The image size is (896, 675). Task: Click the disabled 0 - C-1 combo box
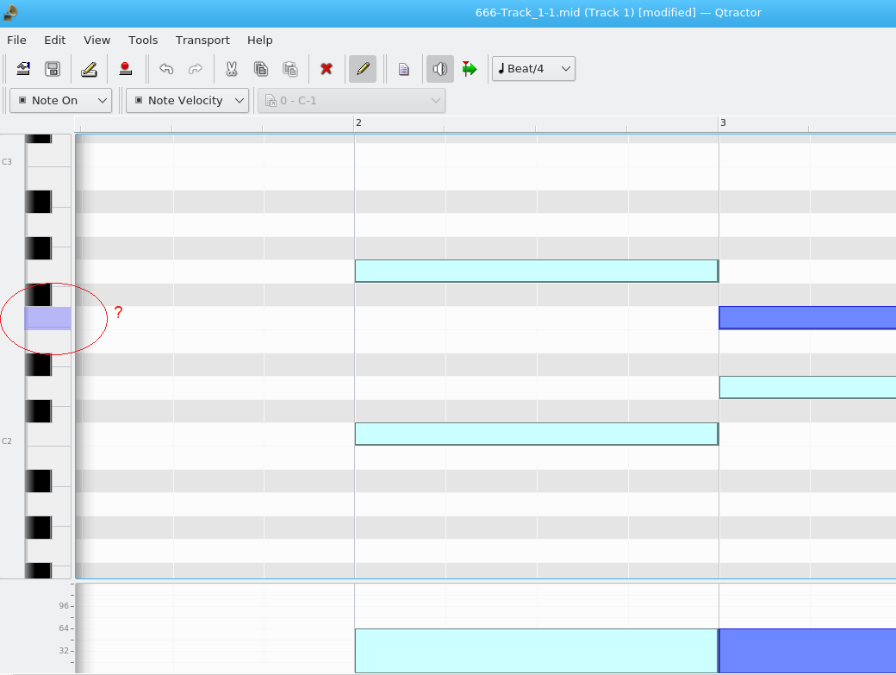pyautogui.click(x=352, y=101)
